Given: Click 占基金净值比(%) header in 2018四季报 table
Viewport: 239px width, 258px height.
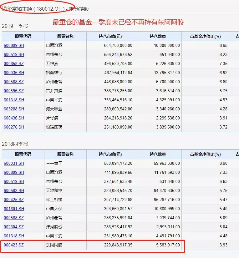Looking at the screenshot, I should 205,154.
